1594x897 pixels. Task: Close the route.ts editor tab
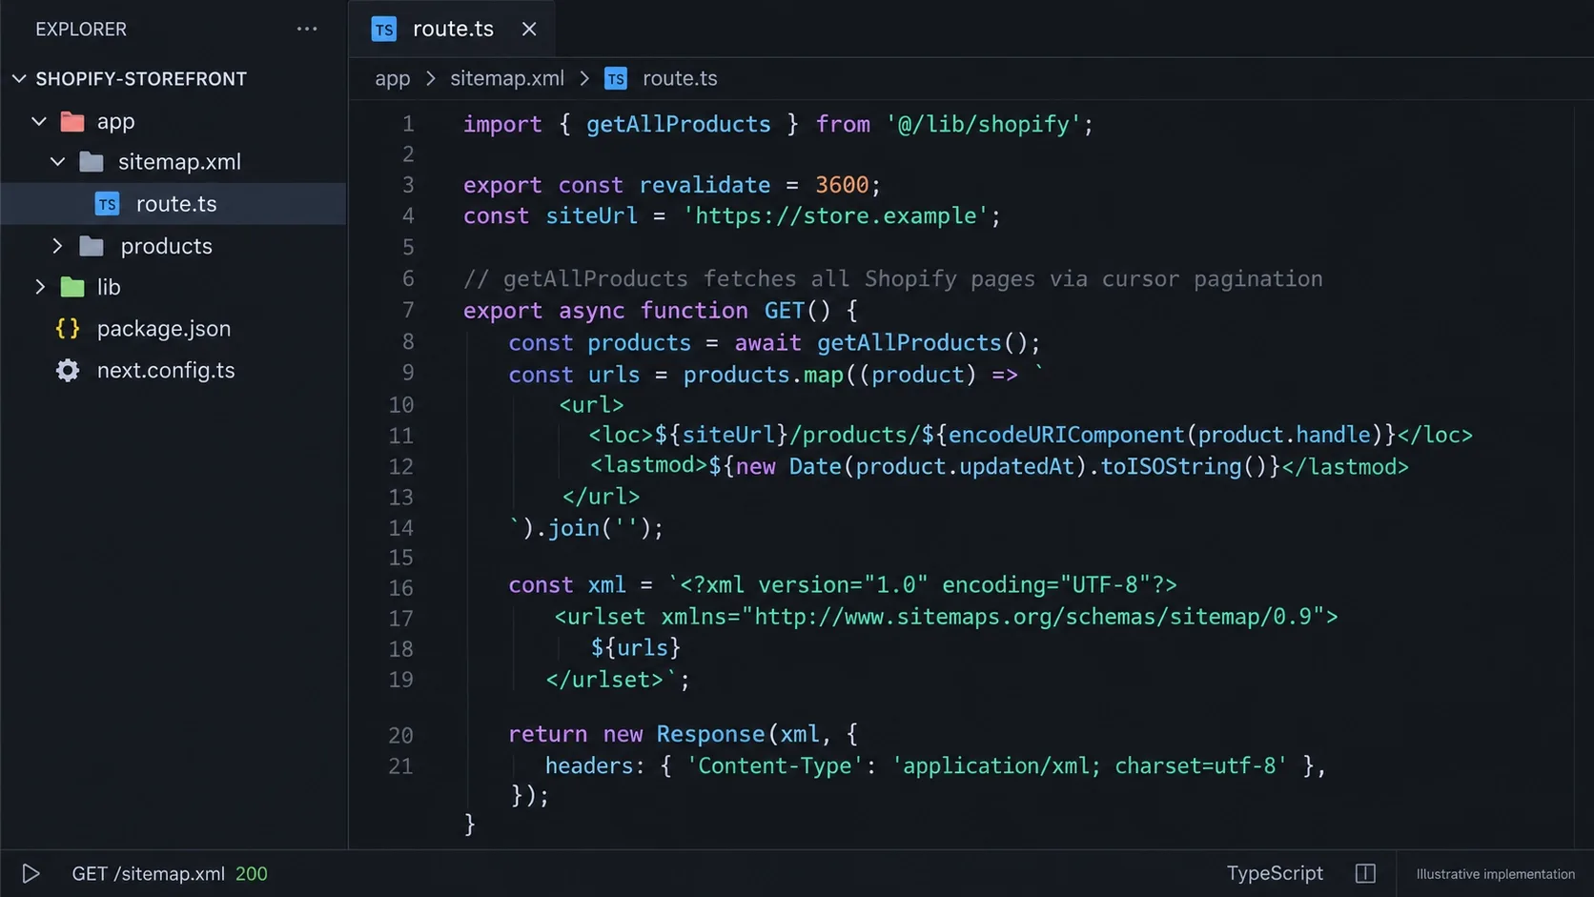tap(529, 30)
